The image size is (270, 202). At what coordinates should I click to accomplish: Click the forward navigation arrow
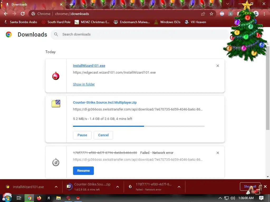[14, 14]
